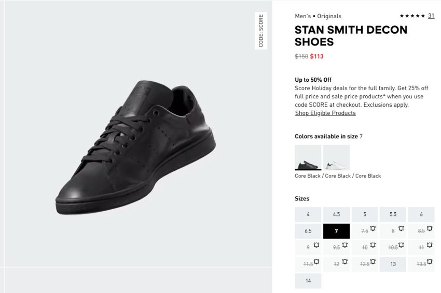This screenshot has width=441, height=293.
Task: Select size 6.5
Action: click(308, 231)
